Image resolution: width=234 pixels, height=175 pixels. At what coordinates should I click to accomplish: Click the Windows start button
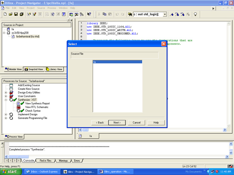coord(11,172)
